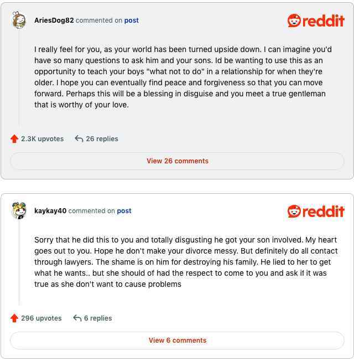The width and height of the screenshot is (354, 361).
Task: Select the 26 replies text
Action: [x=102, y=139]
